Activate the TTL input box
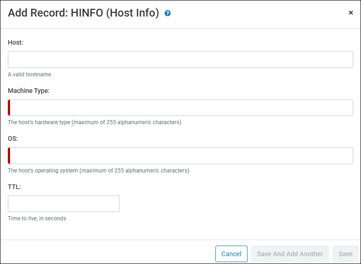The width and height of the screenshot is (361, 264). (x=64, y=204)
